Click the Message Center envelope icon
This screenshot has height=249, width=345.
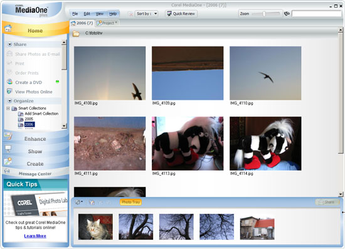[7, 171]
